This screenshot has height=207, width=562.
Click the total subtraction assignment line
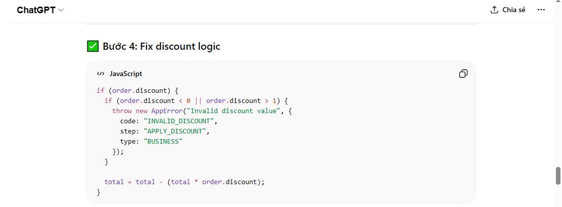click(x=185, y=182)
